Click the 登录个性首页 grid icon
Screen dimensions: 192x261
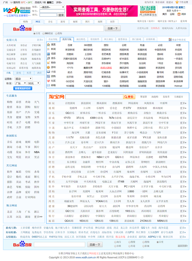pyautogui.click(x=170, y=40)
